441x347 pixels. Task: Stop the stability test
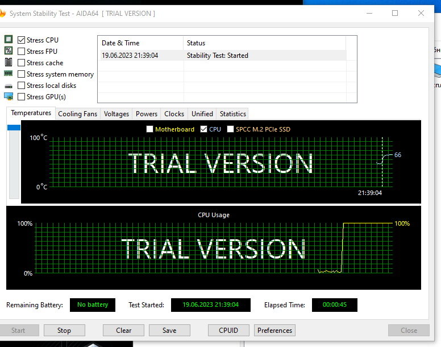[x=64, y=331]
